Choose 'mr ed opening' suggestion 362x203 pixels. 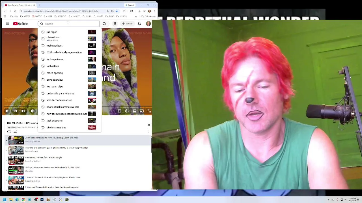click(x=70, y=73)
